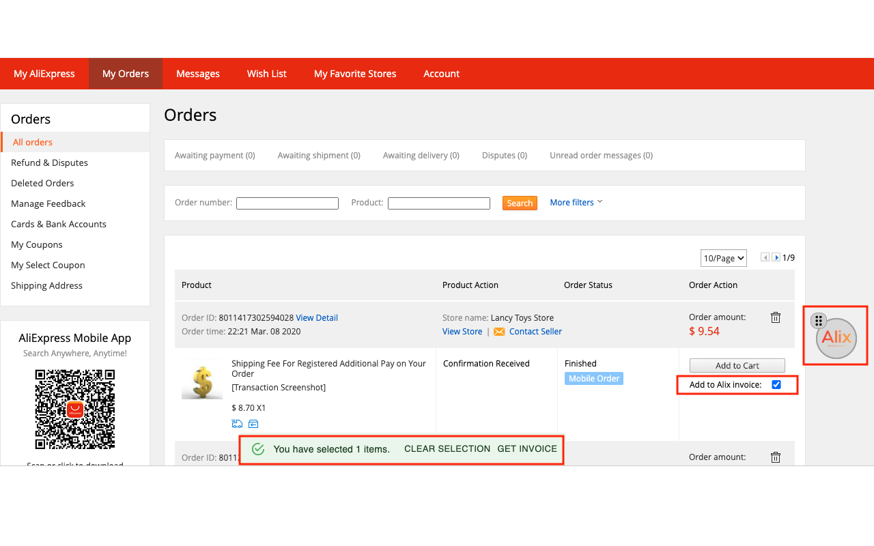Open the Shipping Fee product title link
The image size is (874, 546).
(x=328, y=369)
